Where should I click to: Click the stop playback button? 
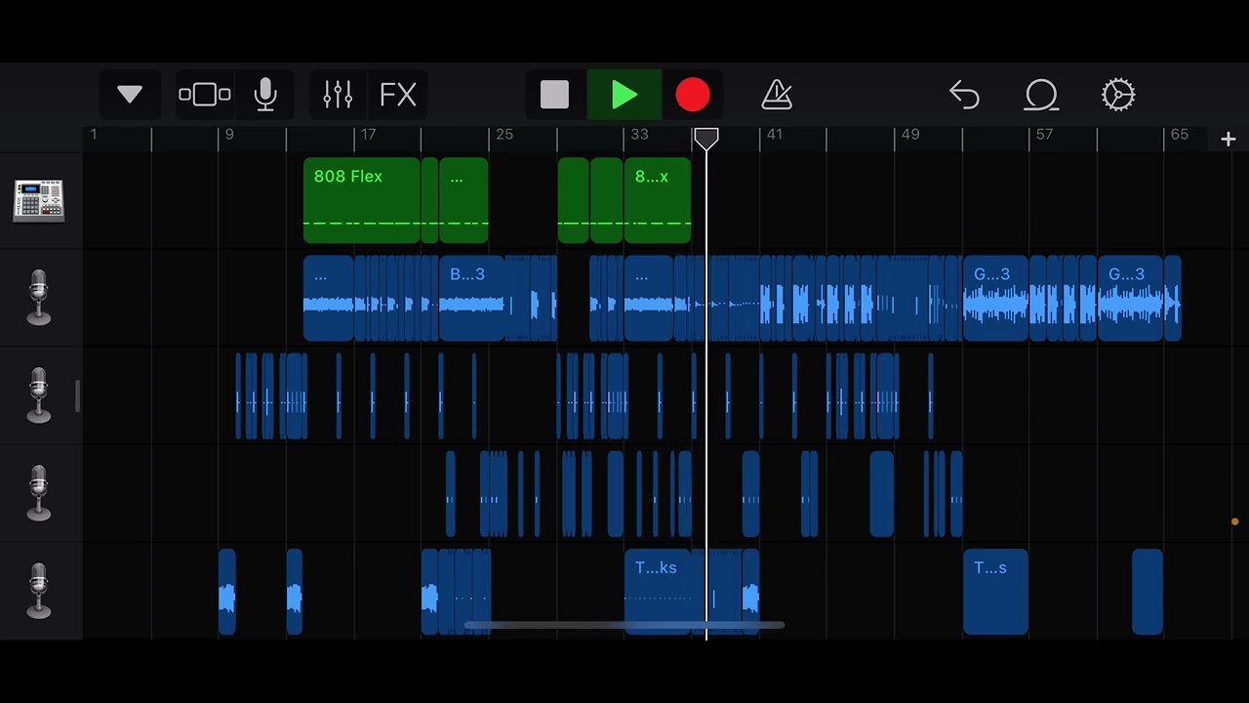[x=554, y=95]
